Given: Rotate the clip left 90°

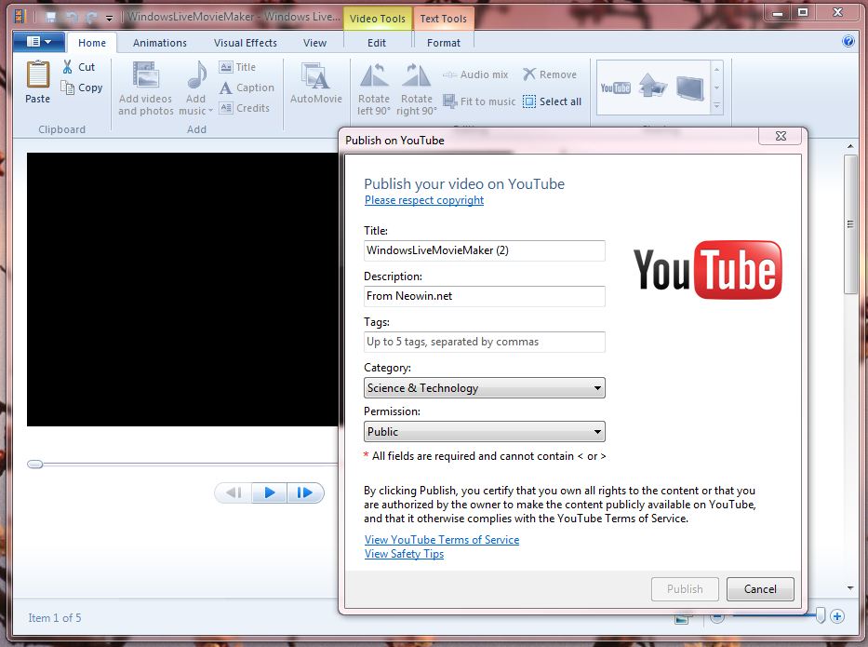Looking at the screenshot, I should point(374,88).
